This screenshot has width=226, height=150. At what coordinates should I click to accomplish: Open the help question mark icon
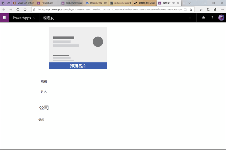(212, 18)
